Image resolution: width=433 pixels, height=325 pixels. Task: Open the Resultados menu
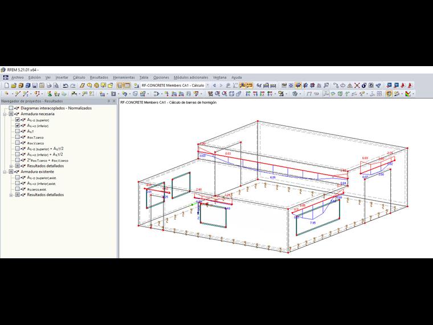click(99, 78)
